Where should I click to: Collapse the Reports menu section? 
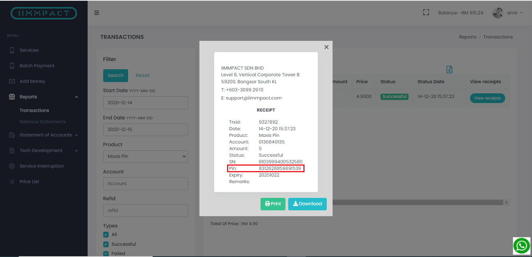click(44, 97)
